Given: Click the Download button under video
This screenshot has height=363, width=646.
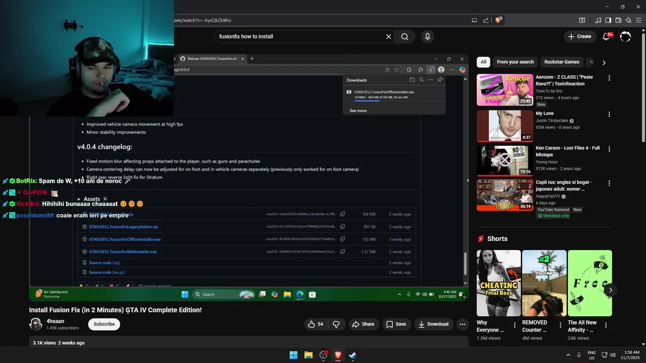Looking at the screenshot, I should 434,324.
